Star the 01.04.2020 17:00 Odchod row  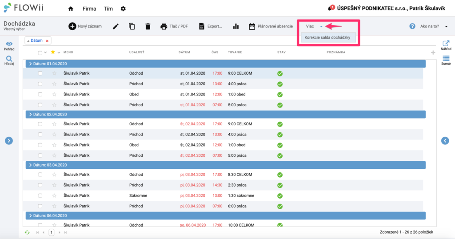pyautogui.click(x=54, y=73)
